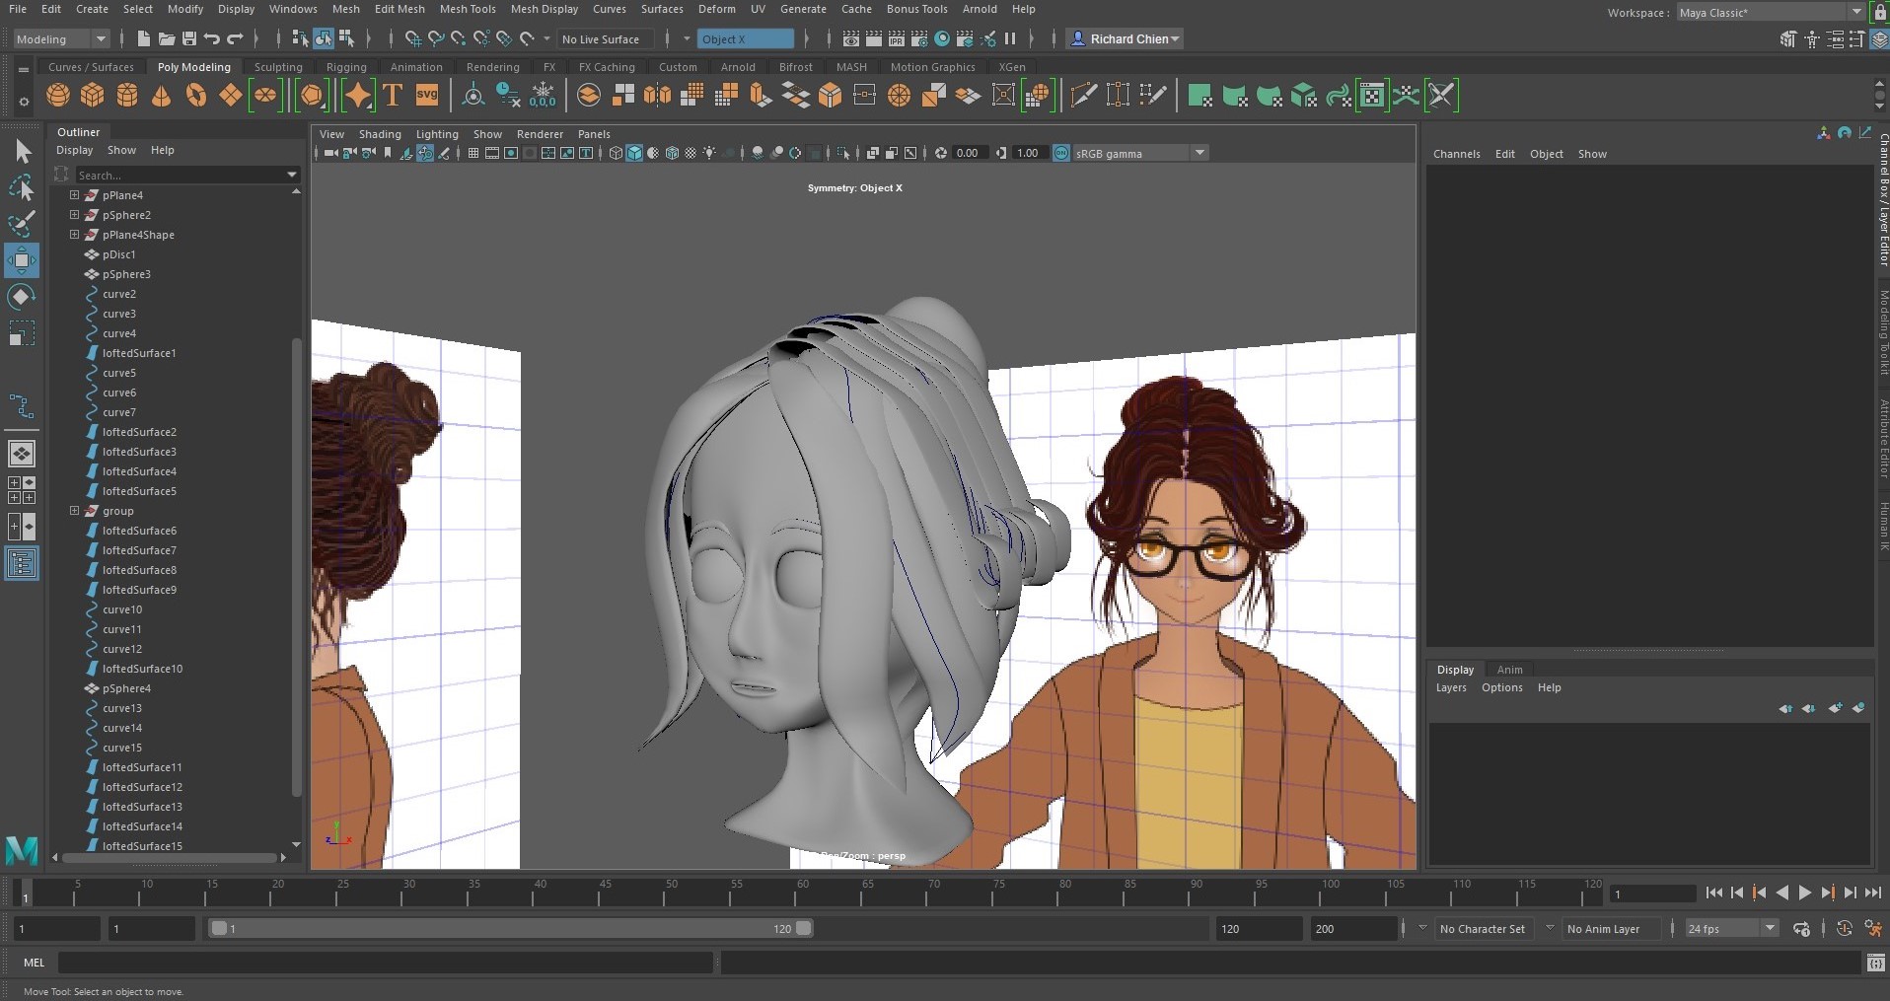Screen dimensions: 1890x1001
Task: Switch to the Sculpting shelf tab
Action: pyautogui.click(x=278, y=67)
